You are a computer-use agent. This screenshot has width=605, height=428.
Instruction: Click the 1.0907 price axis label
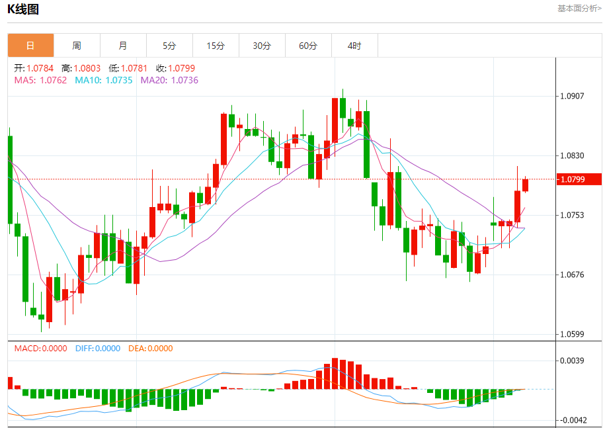coord(572,96)
